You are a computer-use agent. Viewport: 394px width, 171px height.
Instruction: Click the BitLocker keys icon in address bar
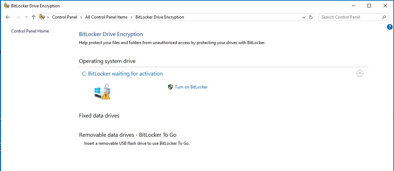click(42, 17)
